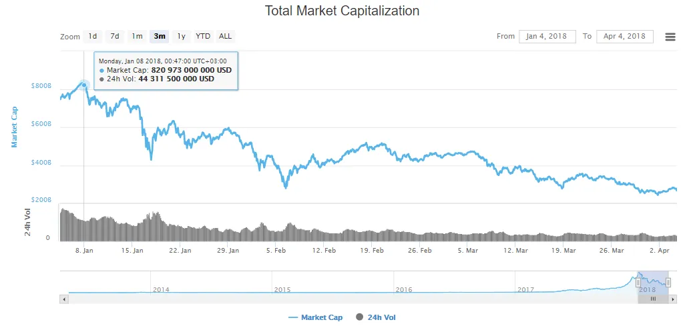Switch zoom to 1m
Viewport: 695px width, 328px height.
(137, 36)
